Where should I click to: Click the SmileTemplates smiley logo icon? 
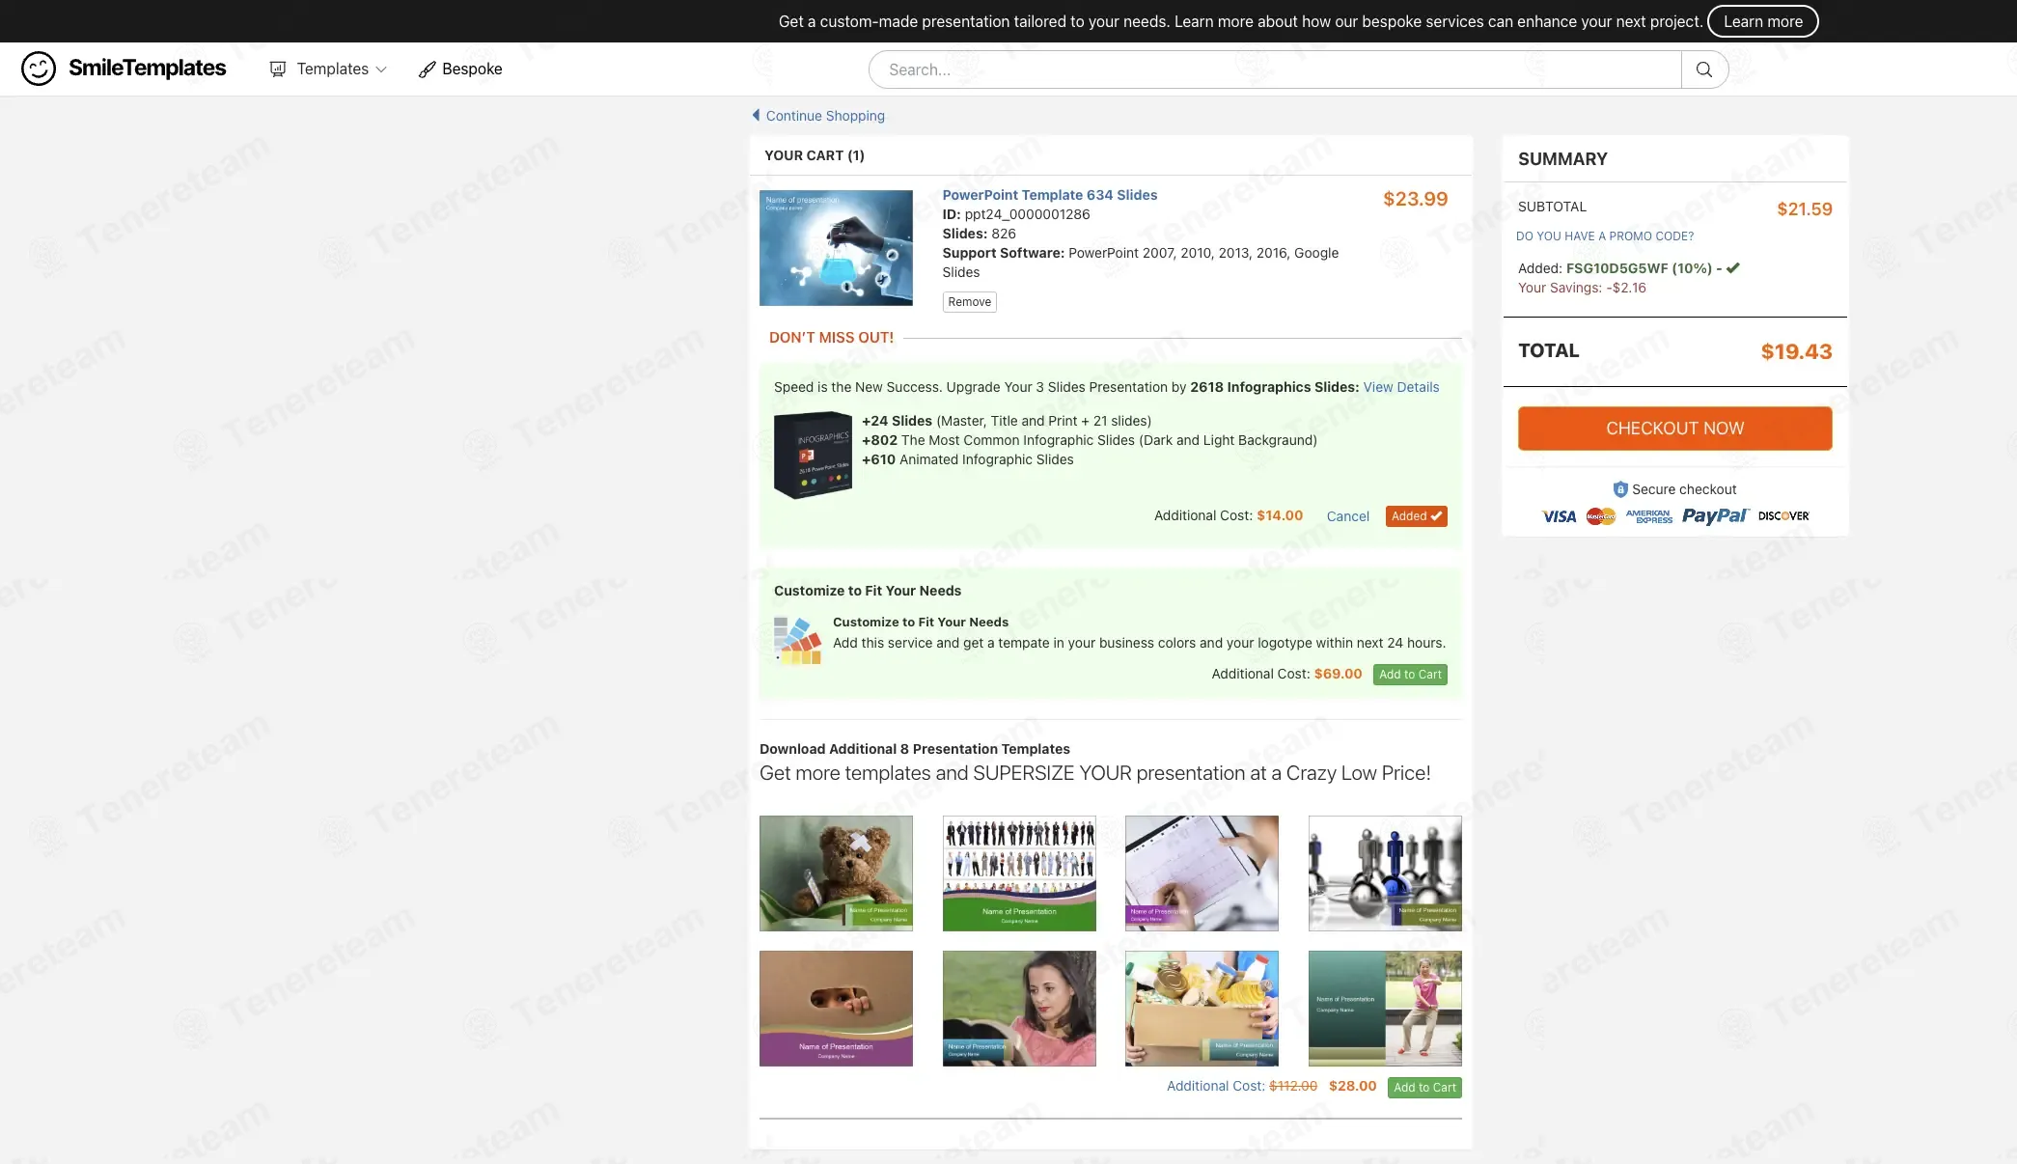[39, 69]
